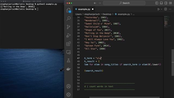Open the Explorer view in activity bar
The image size is (174, 98).
coord(69,10)
